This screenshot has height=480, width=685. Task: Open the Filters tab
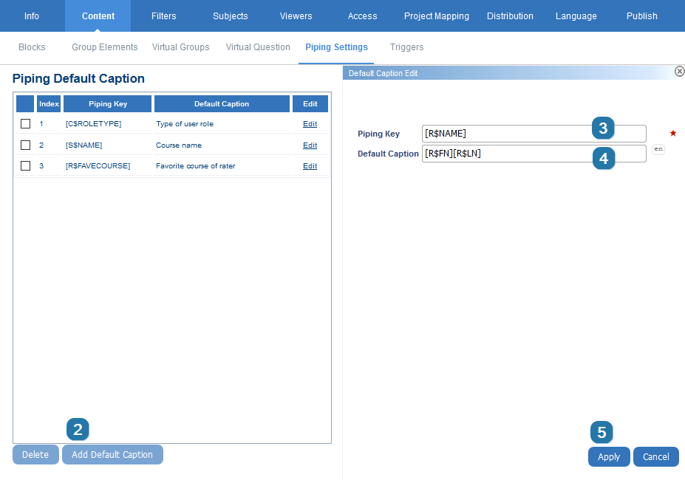coord(164,16)
